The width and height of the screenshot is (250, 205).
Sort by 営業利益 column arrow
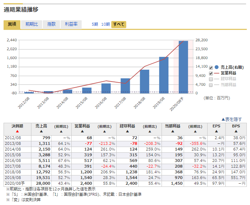click(82, 131)
